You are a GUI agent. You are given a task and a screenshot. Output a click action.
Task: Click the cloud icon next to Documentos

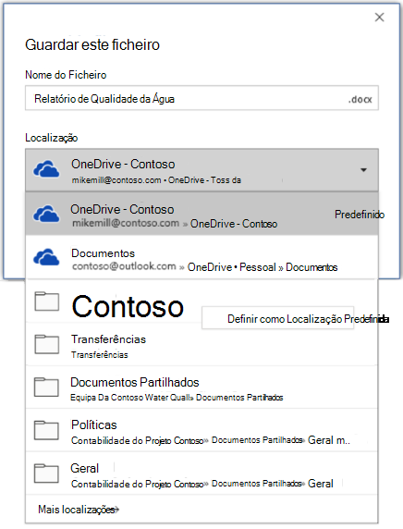[x=46, y=257]
